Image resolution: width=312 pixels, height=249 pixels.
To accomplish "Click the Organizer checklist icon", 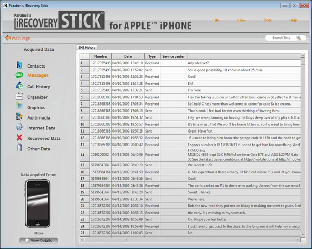I will tap(19, 97).
